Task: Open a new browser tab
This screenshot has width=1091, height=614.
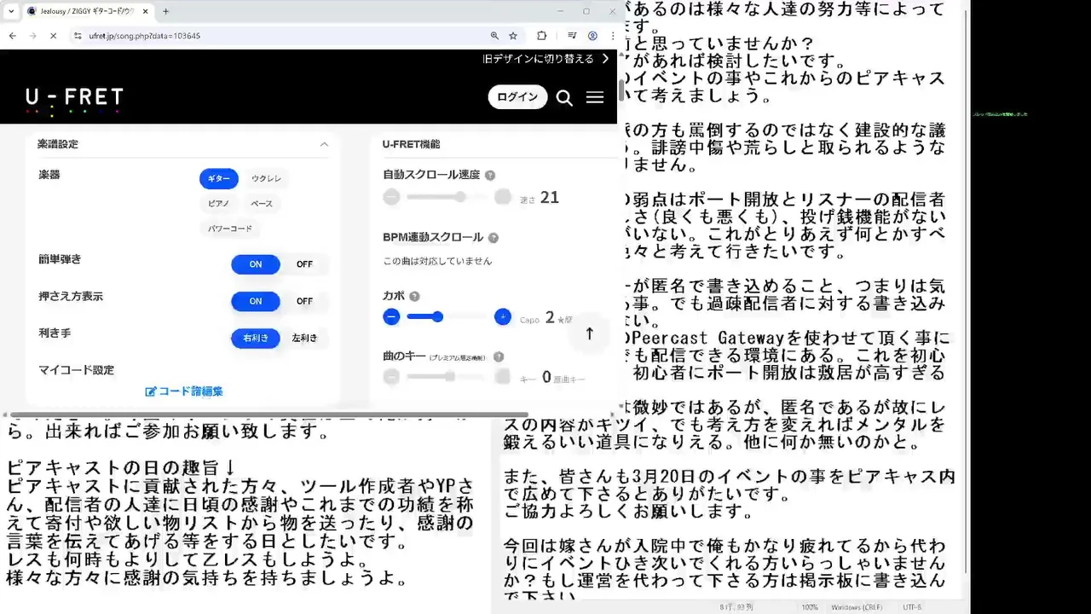Action: tap(165, 11)
